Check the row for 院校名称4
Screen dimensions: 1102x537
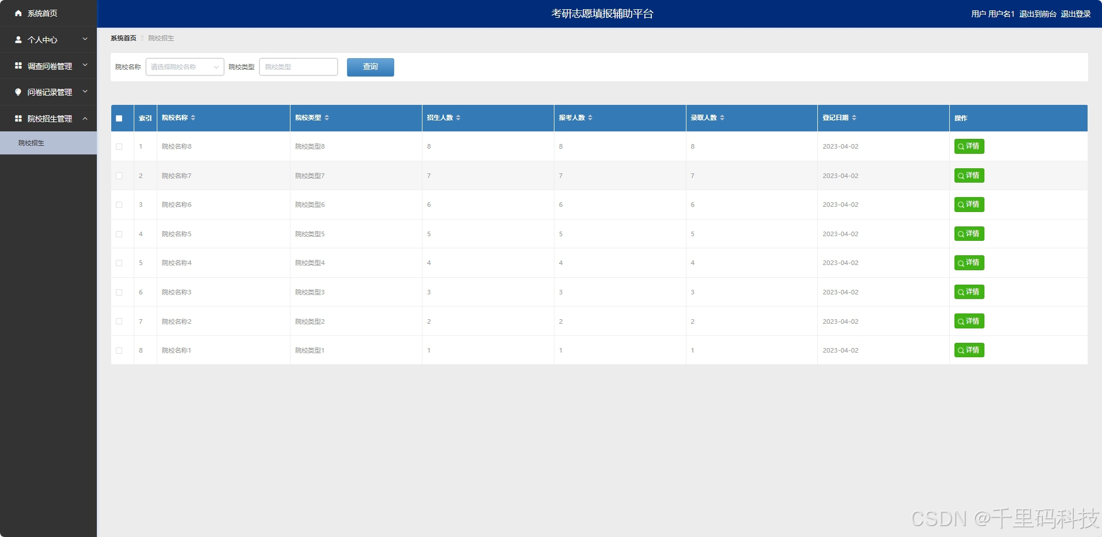pos(119,263)
